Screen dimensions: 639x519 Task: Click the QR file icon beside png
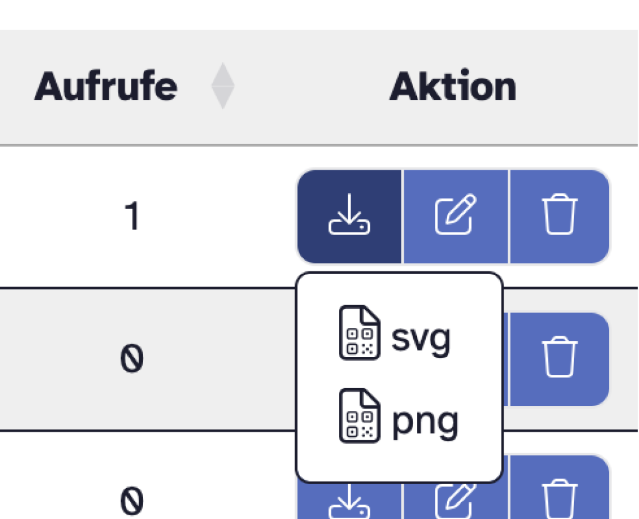359,416
